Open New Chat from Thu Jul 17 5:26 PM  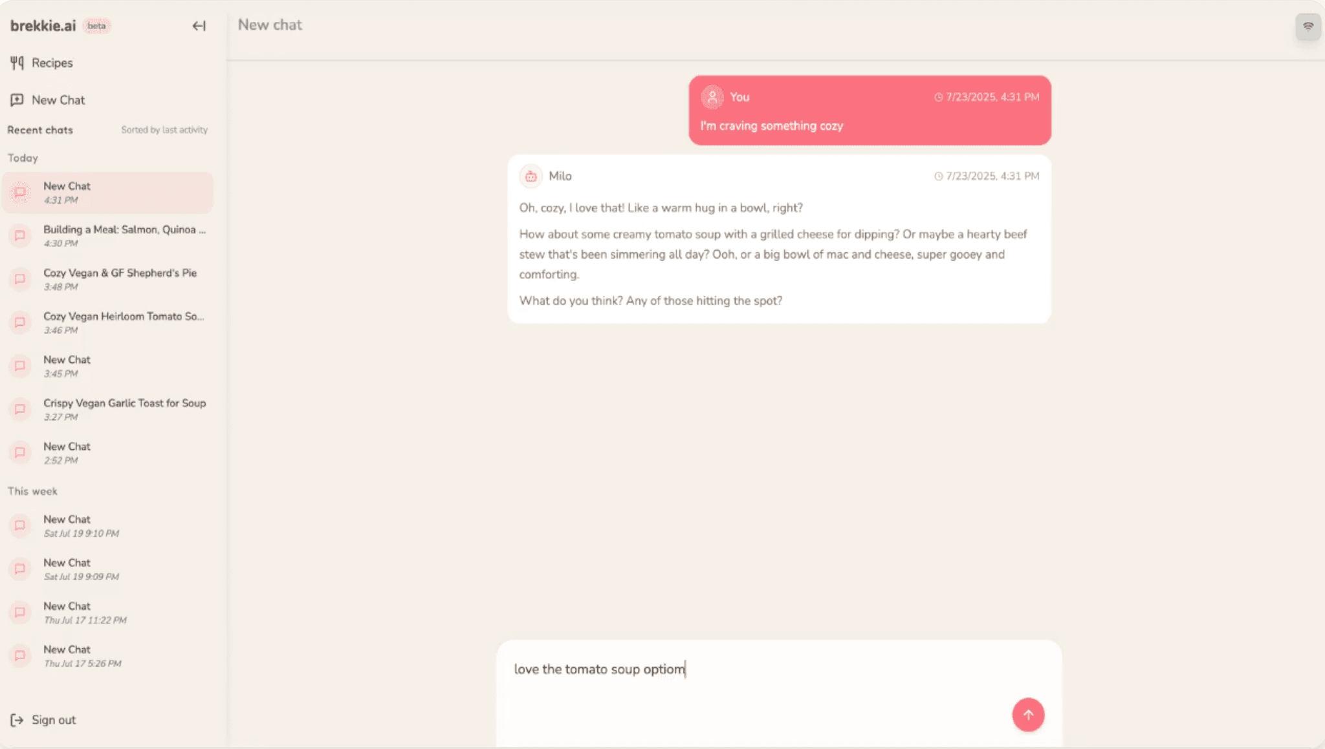[x=108, y=655]
